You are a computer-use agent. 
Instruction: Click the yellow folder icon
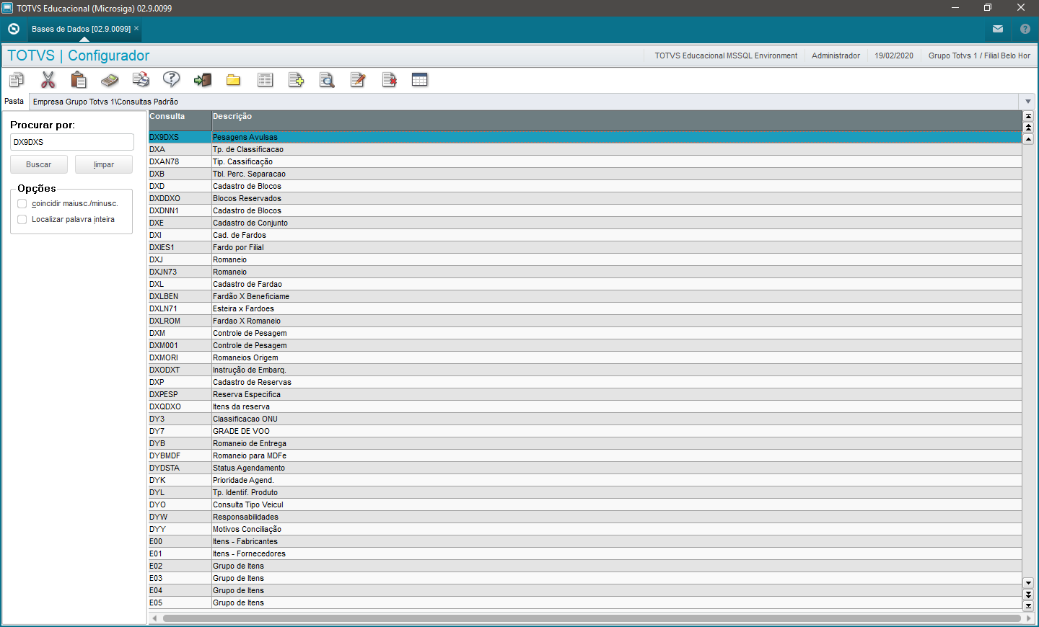[233, 79]
